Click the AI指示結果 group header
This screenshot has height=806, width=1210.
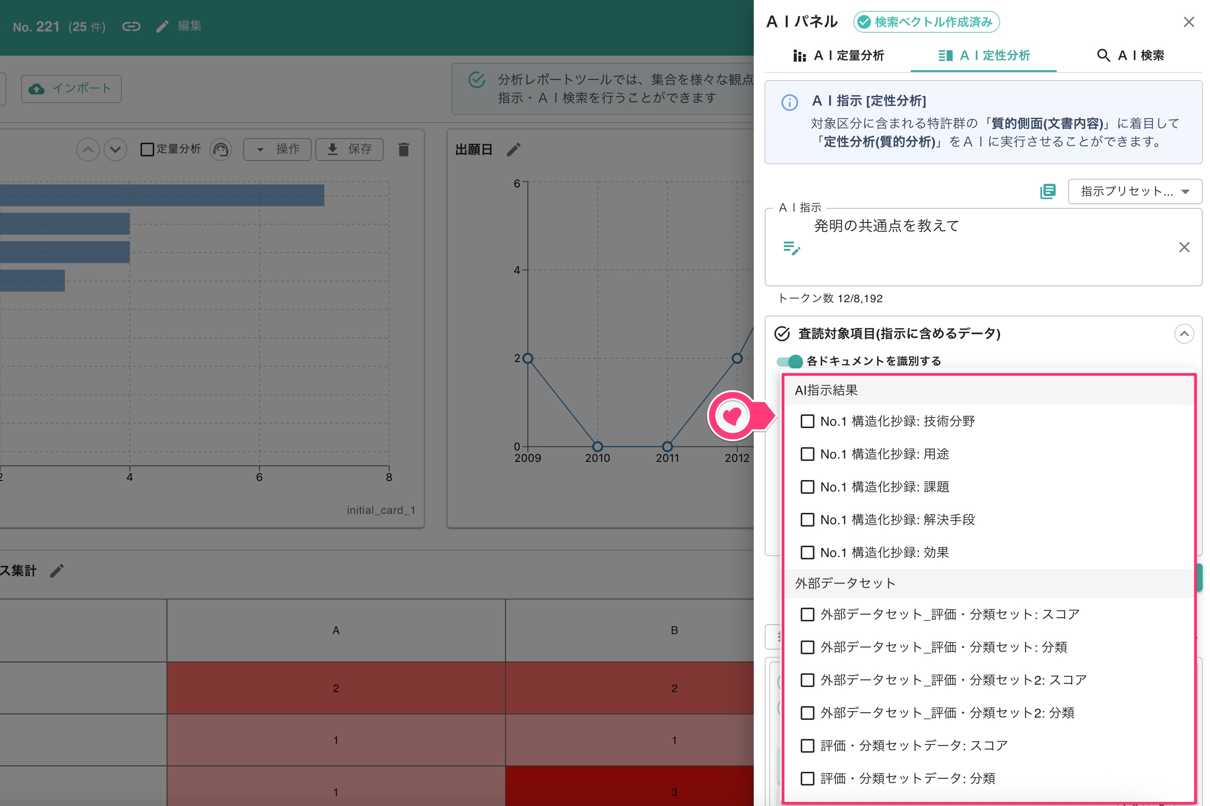click(x=988, y=391)
